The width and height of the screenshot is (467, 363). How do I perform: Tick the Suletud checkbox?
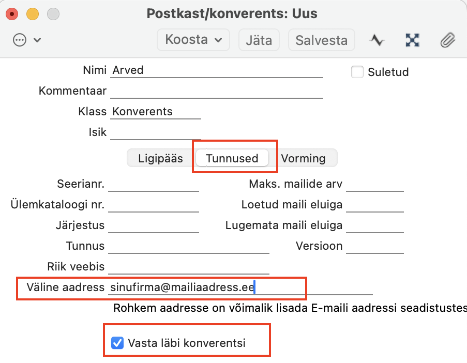point(357,72)
